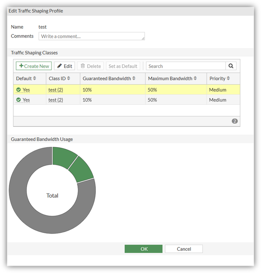This screenshot has width=261, height=273.
Task: Click the row count badge showing 2
Action: pos(235,121)
